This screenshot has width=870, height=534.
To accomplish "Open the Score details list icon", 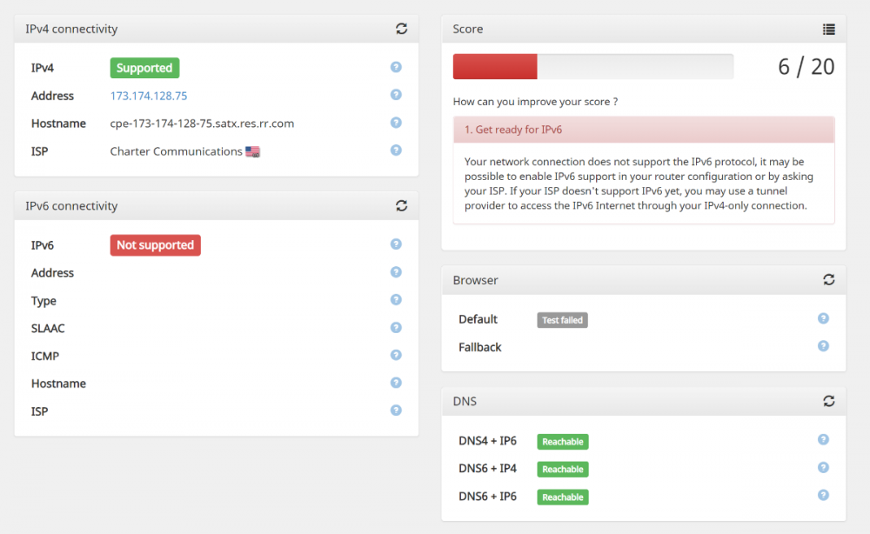I will tap(828, 29).
